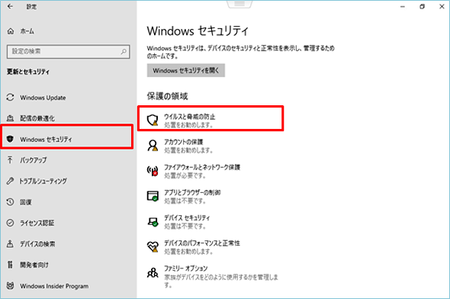Restore down the settings window
Screen dimensions: 450x299
(423, 7)
